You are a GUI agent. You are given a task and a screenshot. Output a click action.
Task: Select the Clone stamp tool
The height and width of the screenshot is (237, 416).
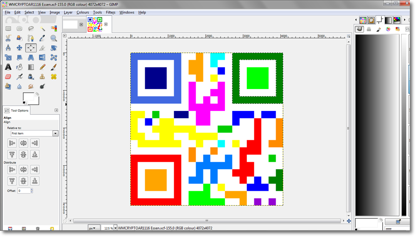point(42,77)
